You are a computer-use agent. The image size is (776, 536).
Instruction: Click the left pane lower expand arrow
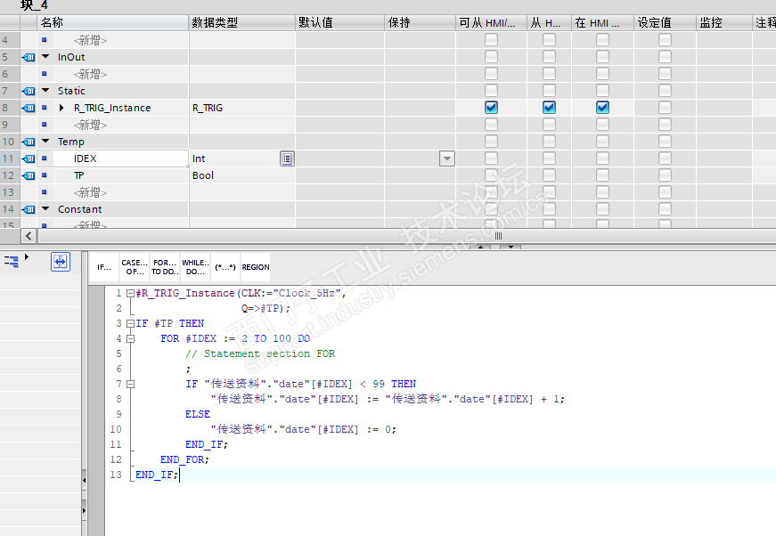84,510
